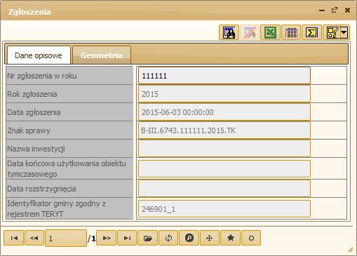The height and width of the screenshot is (256, 357).
Task: Switch to the Dane opisowe tab
Action: [x=39, y=55]
